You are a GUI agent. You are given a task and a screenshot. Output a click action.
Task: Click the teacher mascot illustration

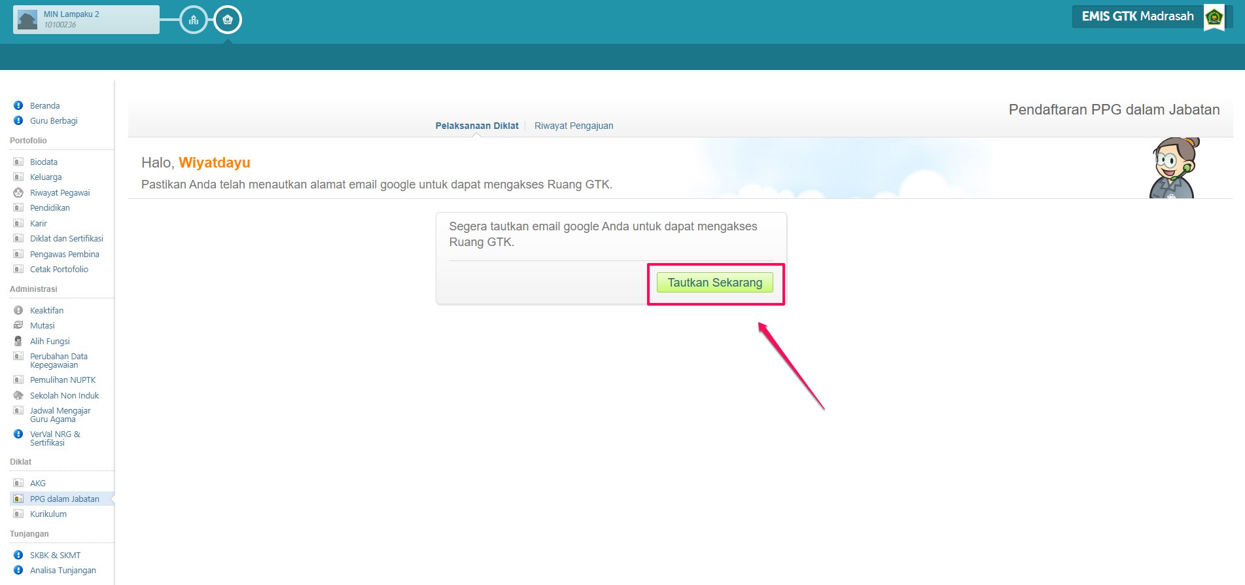tap(1174, 168)
